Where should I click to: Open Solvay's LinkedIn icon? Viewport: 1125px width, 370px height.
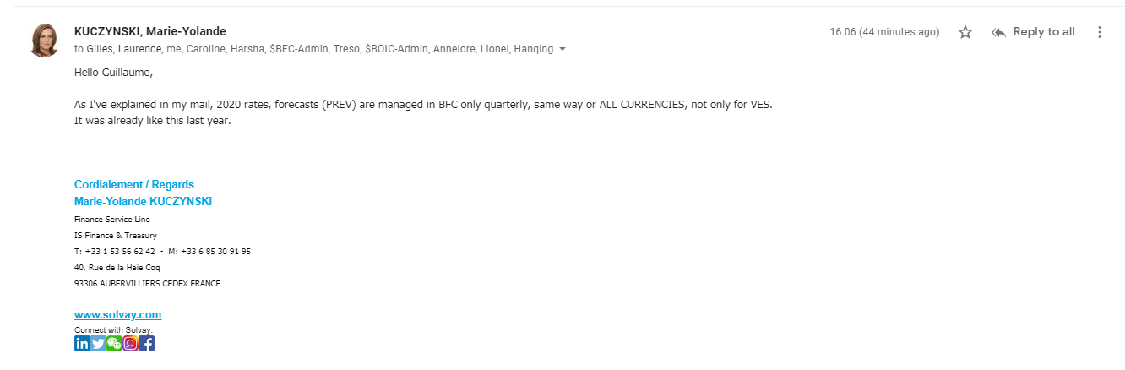coord(82,343)
